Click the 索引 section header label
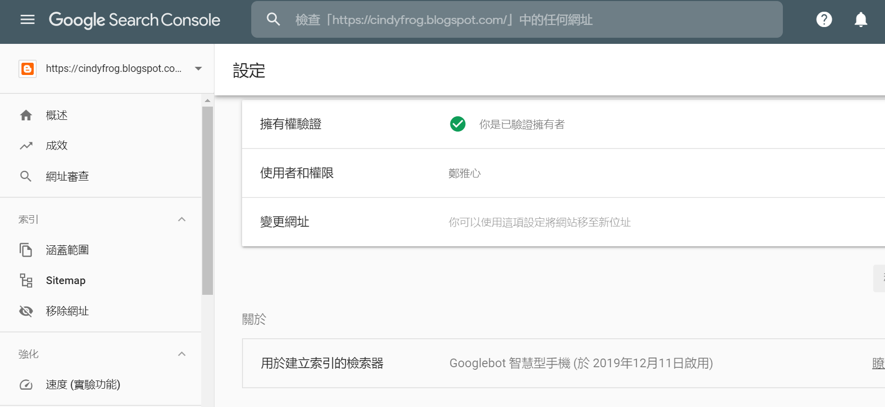Image resolution: width=885 pixels, height=407 pixels. pos(29,219)
